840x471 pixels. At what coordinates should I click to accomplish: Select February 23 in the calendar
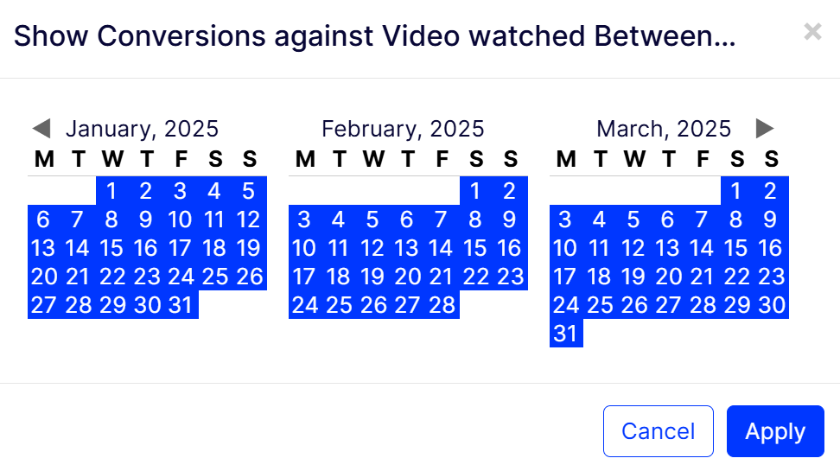click(x=510, y=277)
